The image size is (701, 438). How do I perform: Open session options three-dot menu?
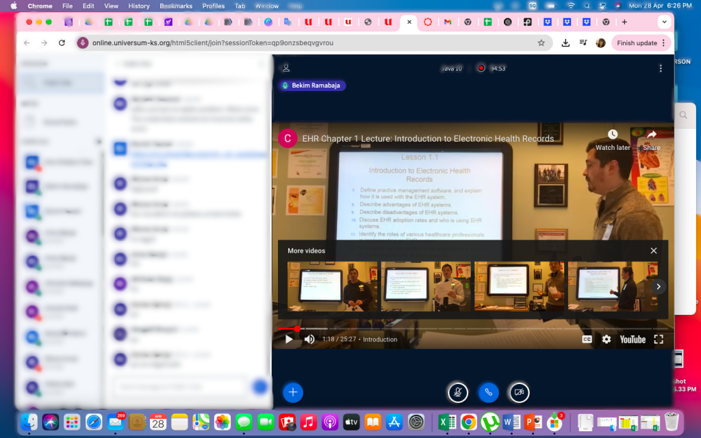point(661,68)
